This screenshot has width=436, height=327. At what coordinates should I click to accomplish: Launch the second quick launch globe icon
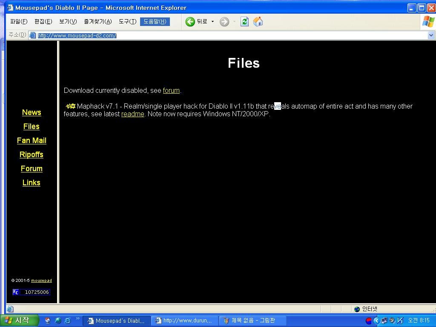click(x=58, y=321)
